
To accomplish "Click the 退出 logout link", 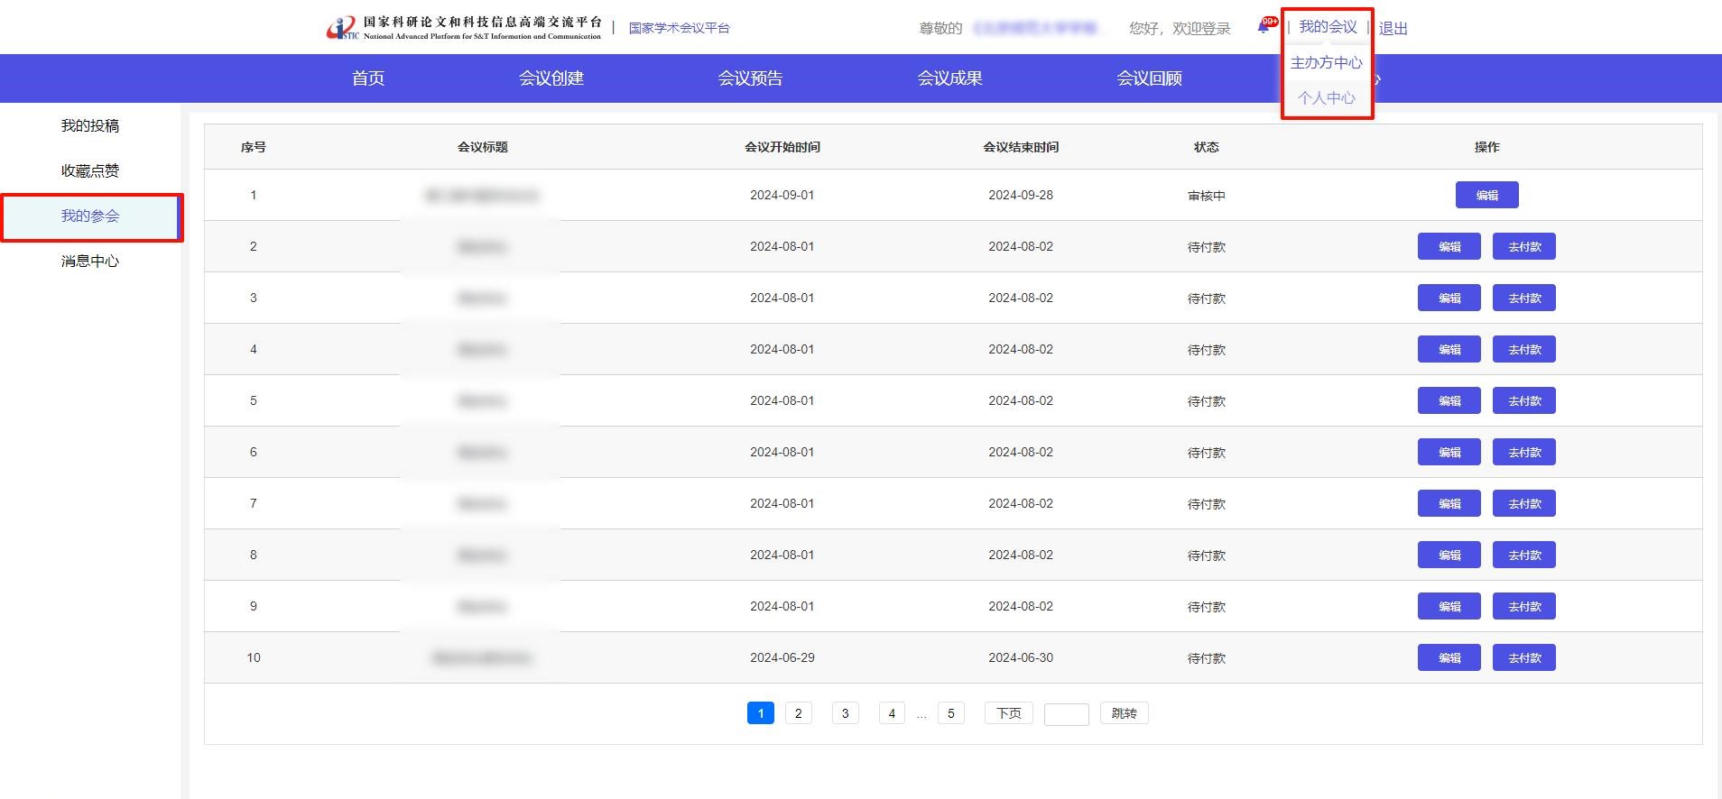I will 1393,29.
